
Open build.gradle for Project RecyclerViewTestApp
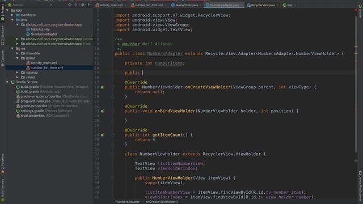tap(54, 87)
